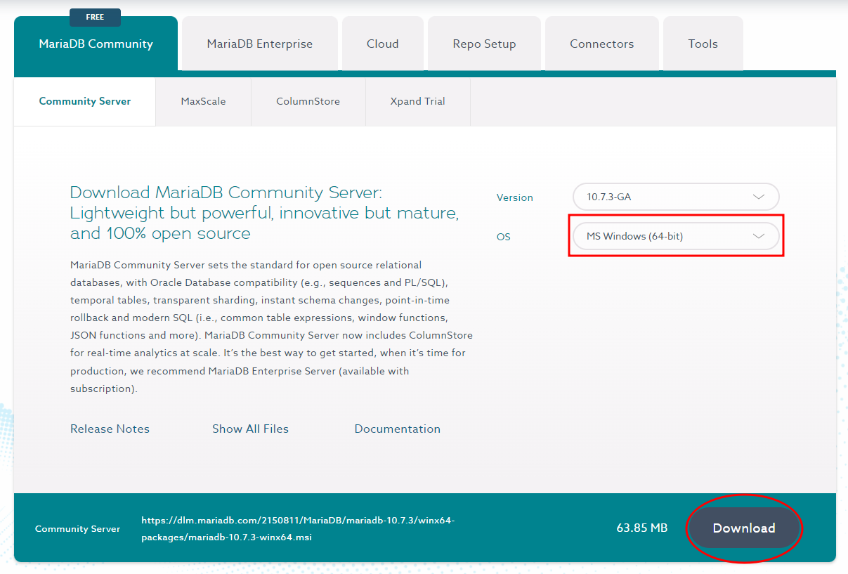The image size is (848, 574).
Task: Click the mariadb-10.7.3-winx64.msi download URL
Action: [299, 529]
